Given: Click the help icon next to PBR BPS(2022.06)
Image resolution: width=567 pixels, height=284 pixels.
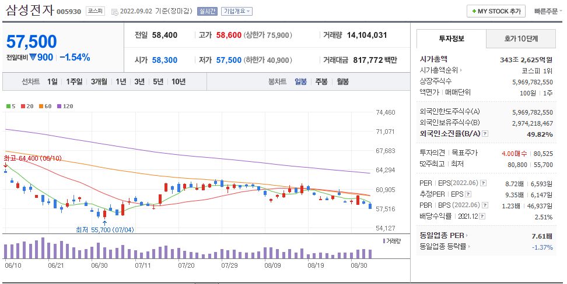Looking at the screenshot, I should coord(485,205).
